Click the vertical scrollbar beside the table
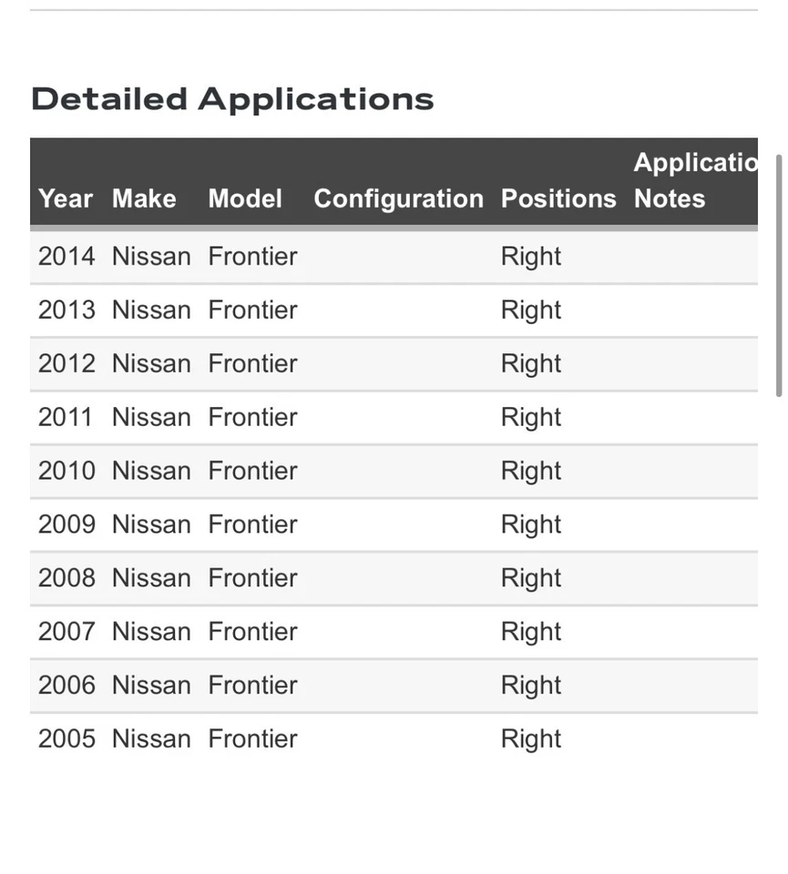 click(778, 275)
